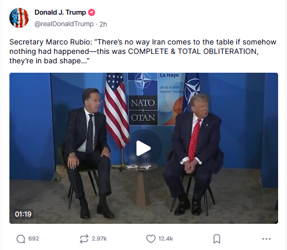The image size is (287, 250).
Task: Open the three-dot more options menu
Action: coord(266,239)
